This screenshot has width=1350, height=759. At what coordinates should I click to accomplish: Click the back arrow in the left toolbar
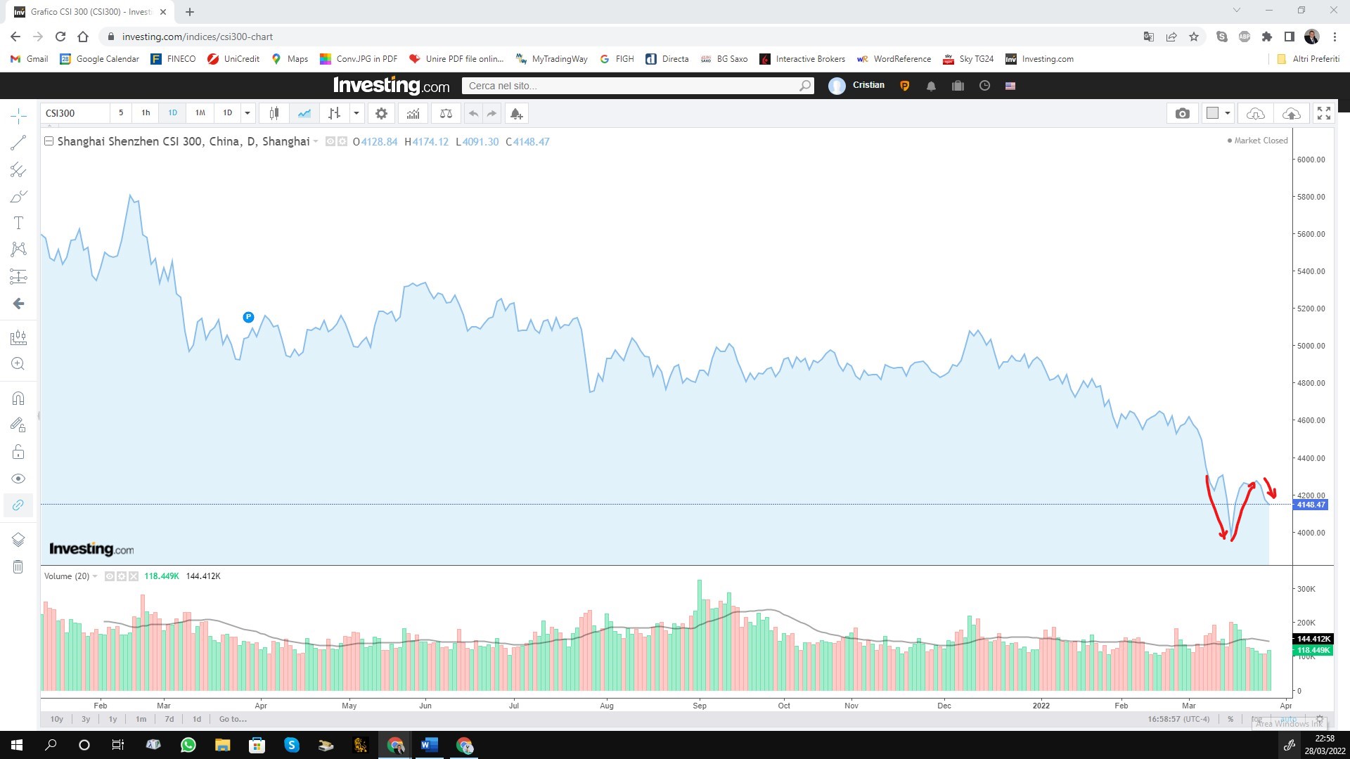click(18, 304)
